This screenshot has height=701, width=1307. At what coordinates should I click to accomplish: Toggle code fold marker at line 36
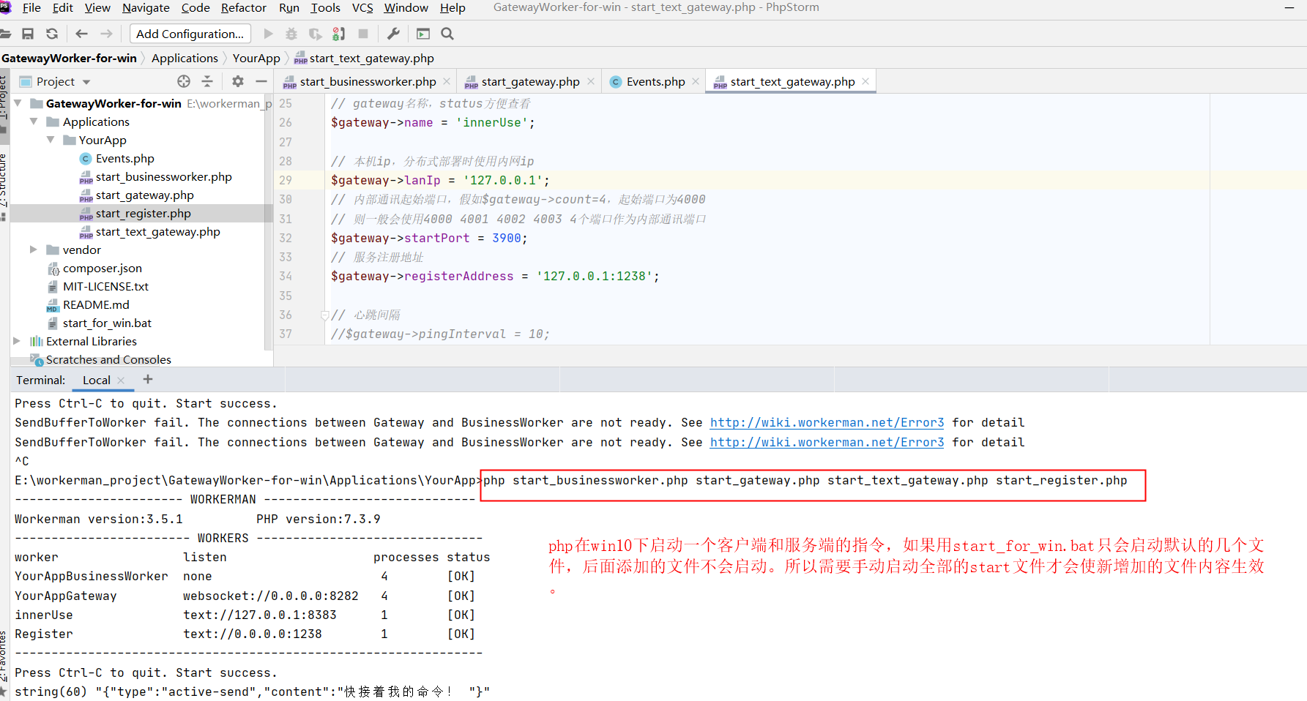click(325, 315)
